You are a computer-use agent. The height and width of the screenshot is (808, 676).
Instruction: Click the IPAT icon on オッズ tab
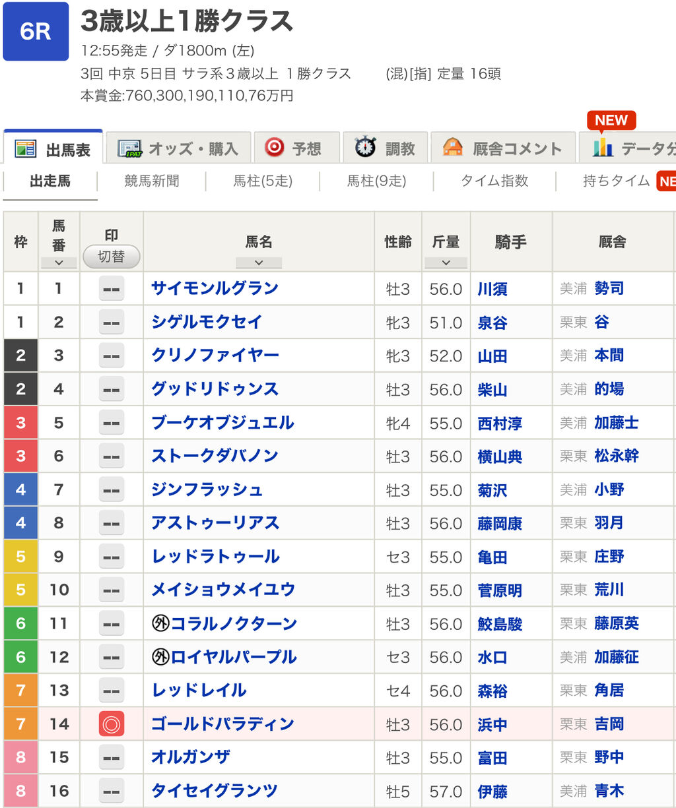(129, 148)
